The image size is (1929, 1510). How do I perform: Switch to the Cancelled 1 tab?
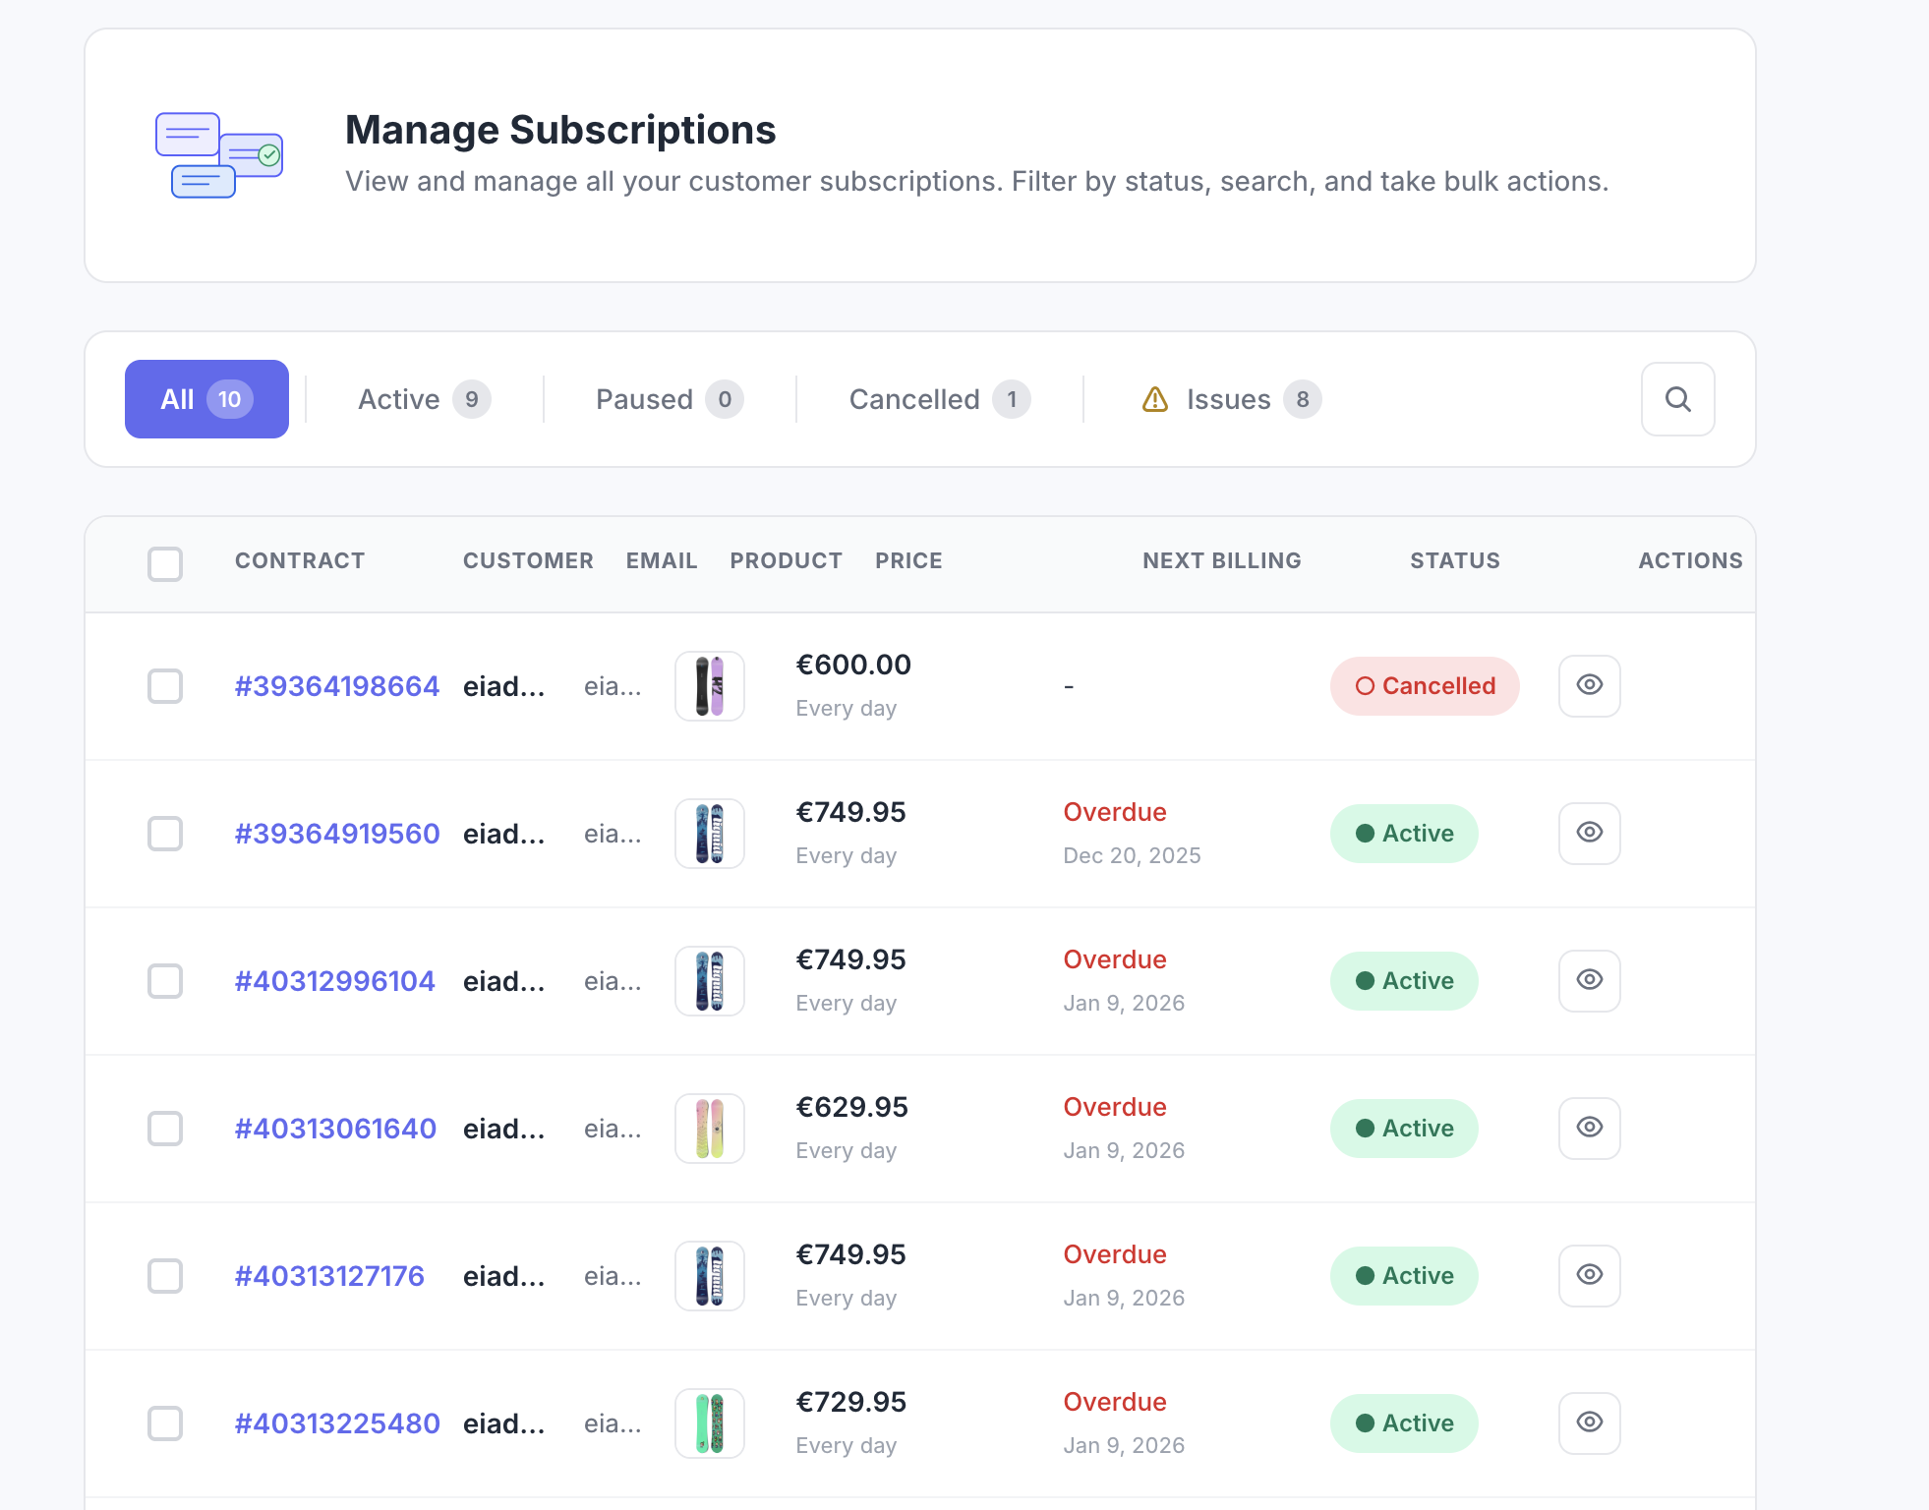(x=939, y=399)
